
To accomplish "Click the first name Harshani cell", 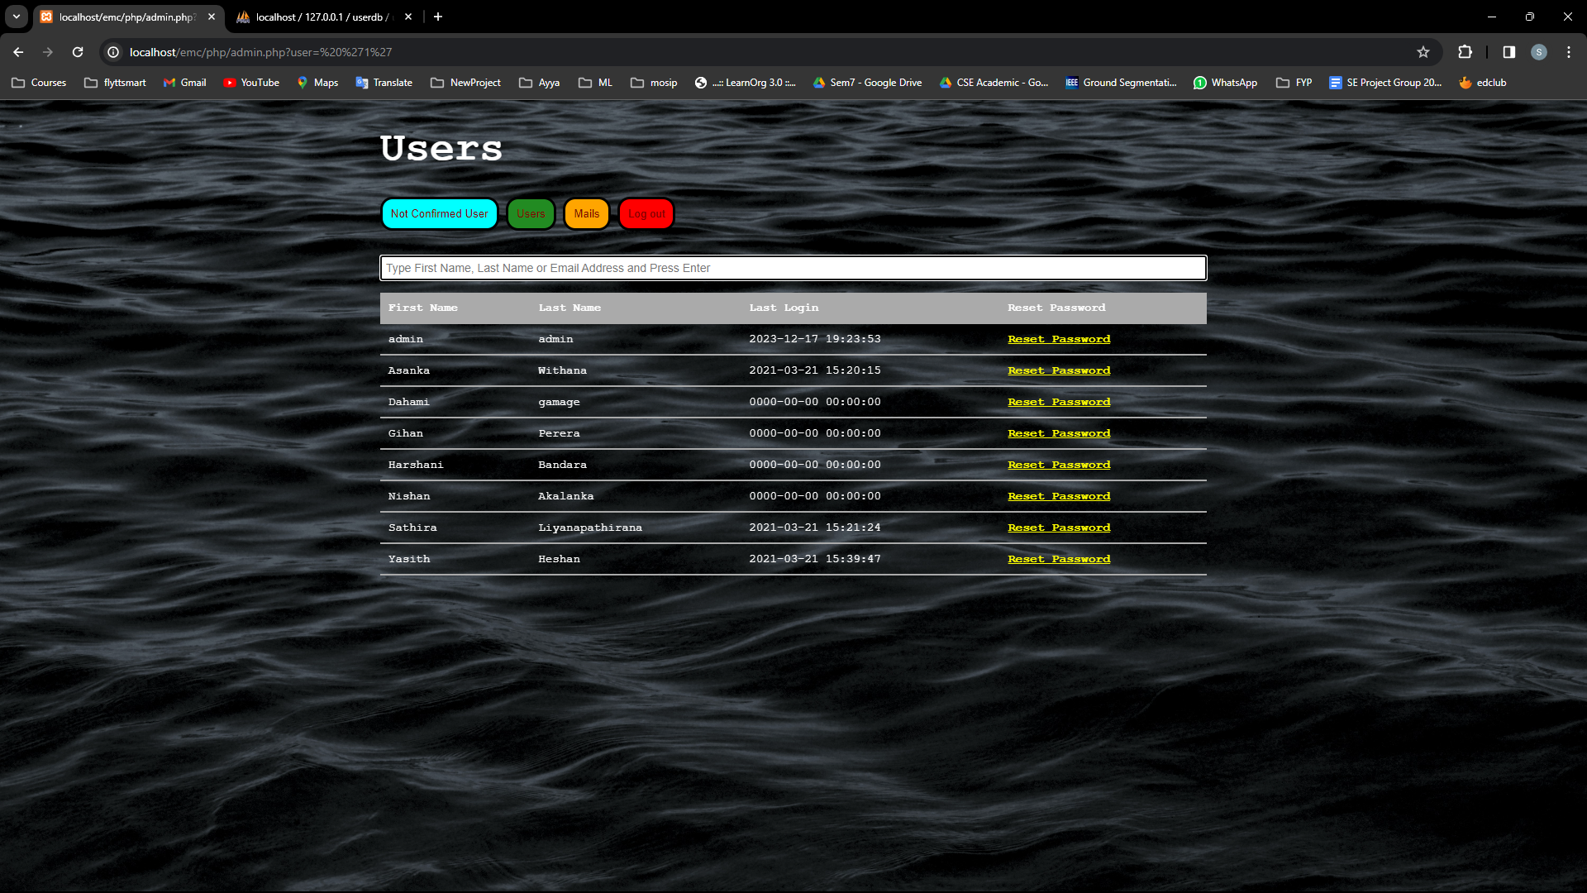I will click(x=416, y=465).
